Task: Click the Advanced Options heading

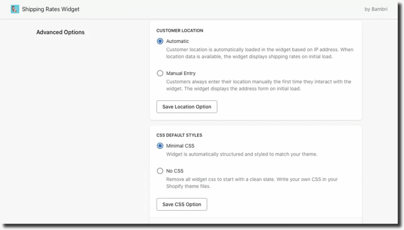Action: pyautogui.click(x=60, y=32)
